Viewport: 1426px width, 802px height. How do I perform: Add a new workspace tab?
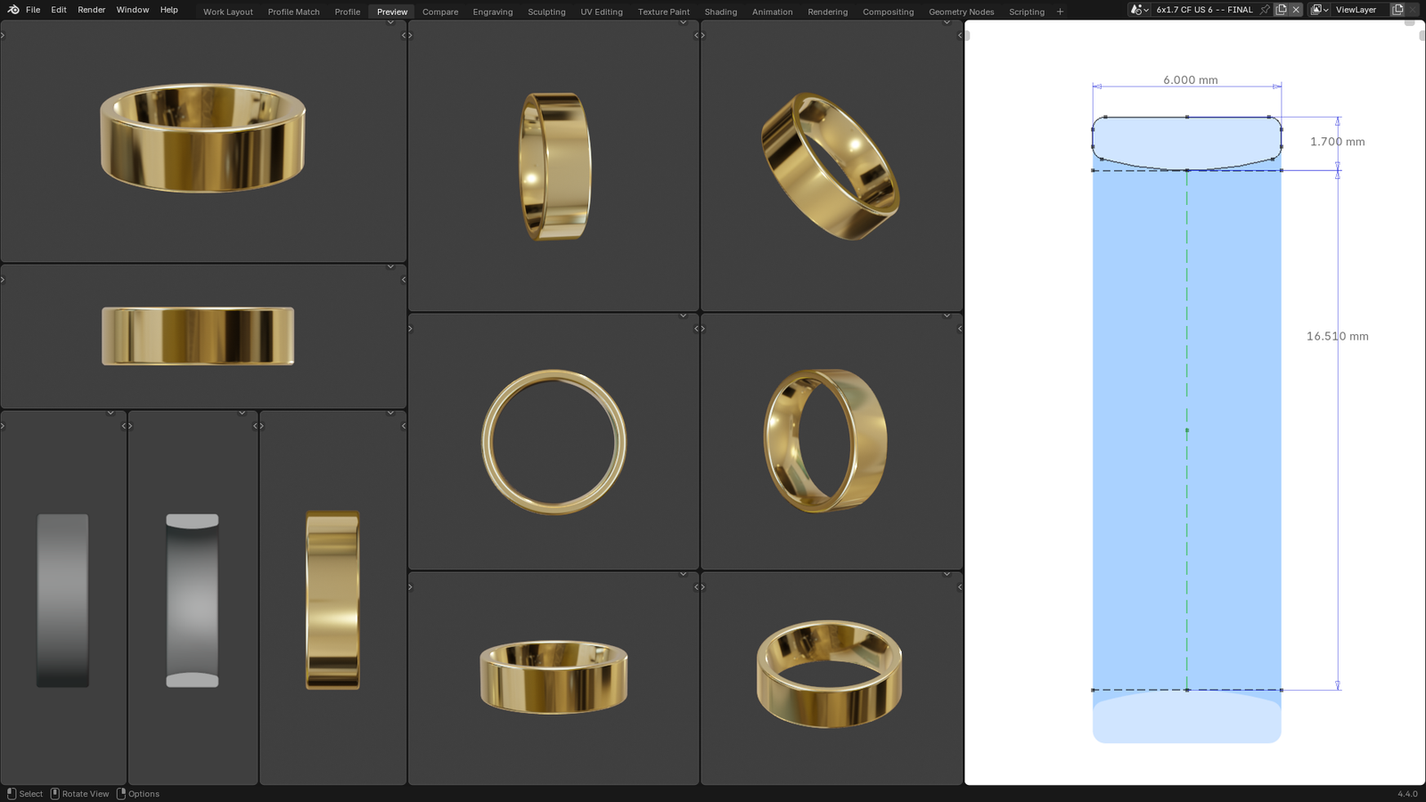pos(1060,12)
